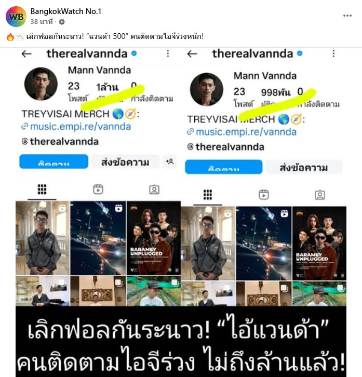Click ส่งข้อความ message button in right profile
Screen dimensions: 362x377
[304, 167]
